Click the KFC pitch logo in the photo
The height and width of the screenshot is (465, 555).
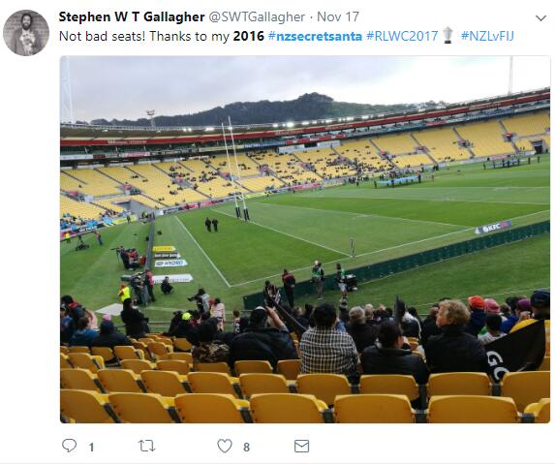[493, 227]
